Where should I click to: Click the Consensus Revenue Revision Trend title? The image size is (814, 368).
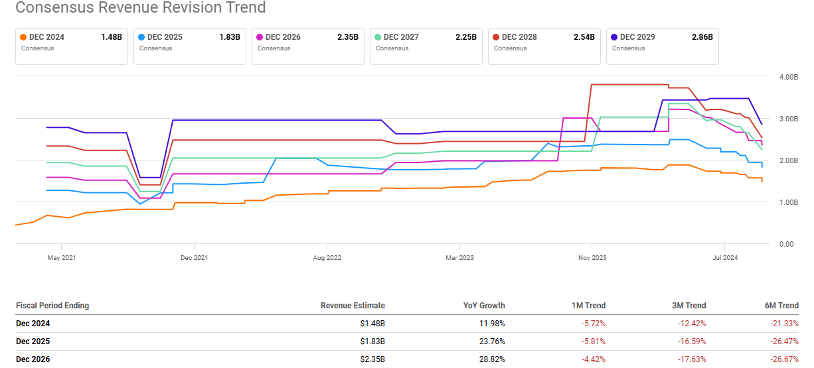click(x=140, y=8)
